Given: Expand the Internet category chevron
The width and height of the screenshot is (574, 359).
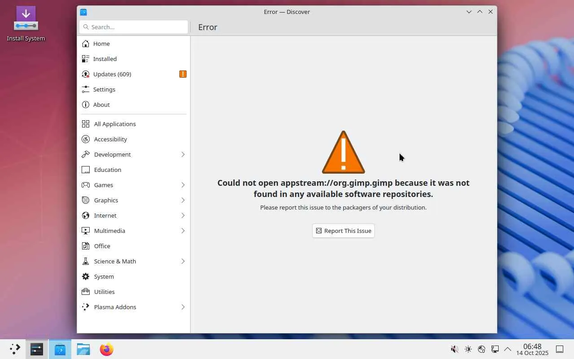Looking at the screenshot, I should [183, 215].
